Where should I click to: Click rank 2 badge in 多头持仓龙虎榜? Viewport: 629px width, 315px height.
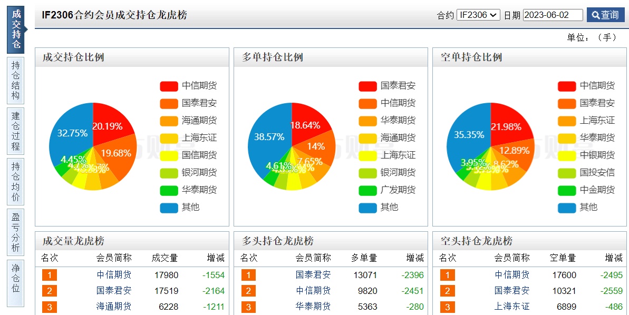[x=248, y=291]
